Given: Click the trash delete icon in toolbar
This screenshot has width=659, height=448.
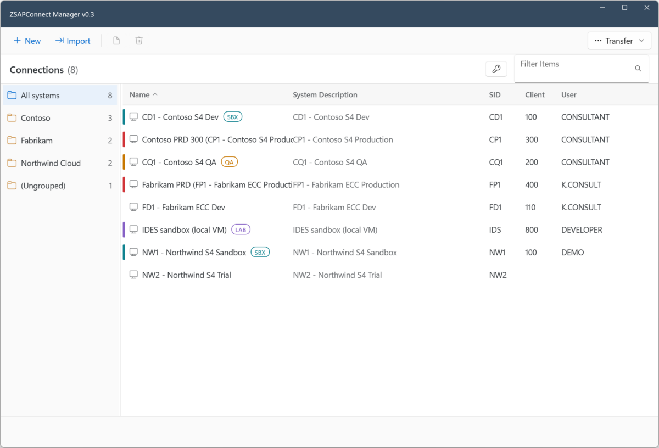Looking at the screenshot, I should (139, 41).
